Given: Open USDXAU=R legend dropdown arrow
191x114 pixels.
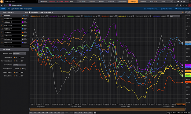Looking at the screenshot, I should coord(168,16).
